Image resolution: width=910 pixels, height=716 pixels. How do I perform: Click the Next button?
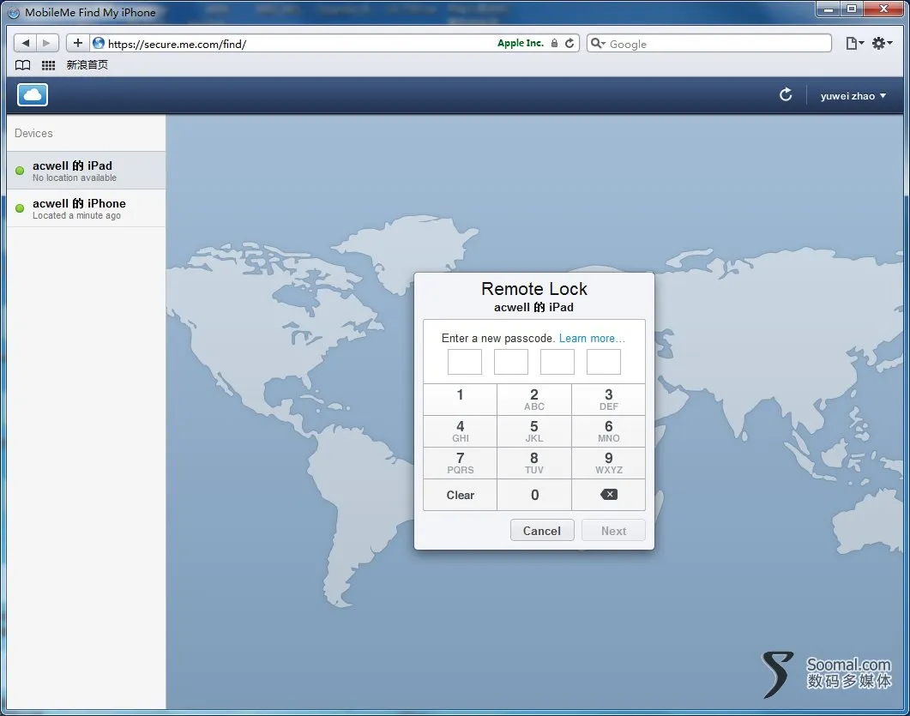coord(613,530)
